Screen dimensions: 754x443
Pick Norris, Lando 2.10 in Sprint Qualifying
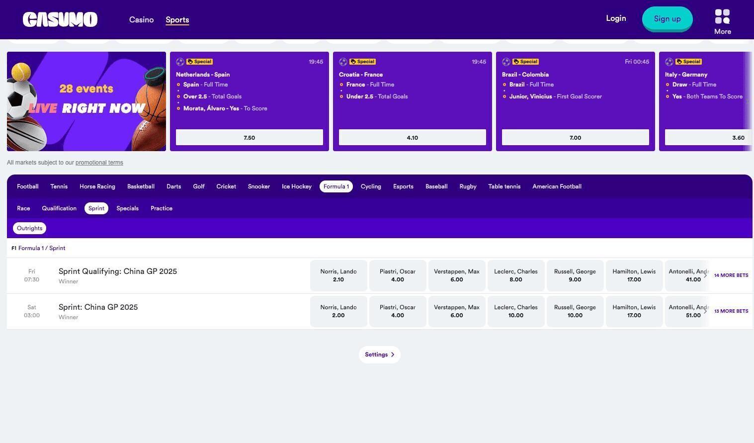point(338,275)
